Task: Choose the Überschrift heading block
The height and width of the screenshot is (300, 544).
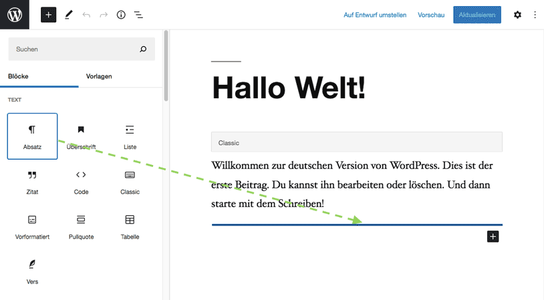Action: 81,136
